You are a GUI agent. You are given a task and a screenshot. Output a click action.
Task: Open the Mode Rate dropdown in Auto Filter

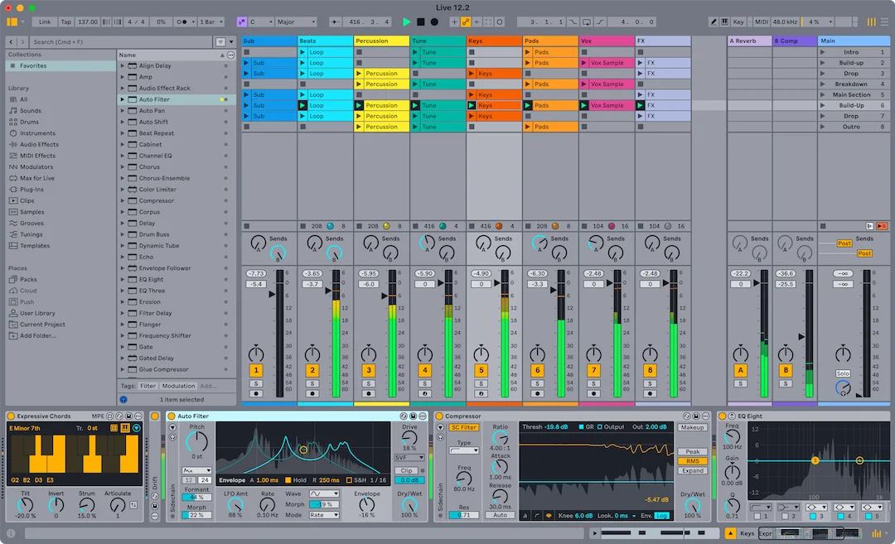click(x=324, y=515)
